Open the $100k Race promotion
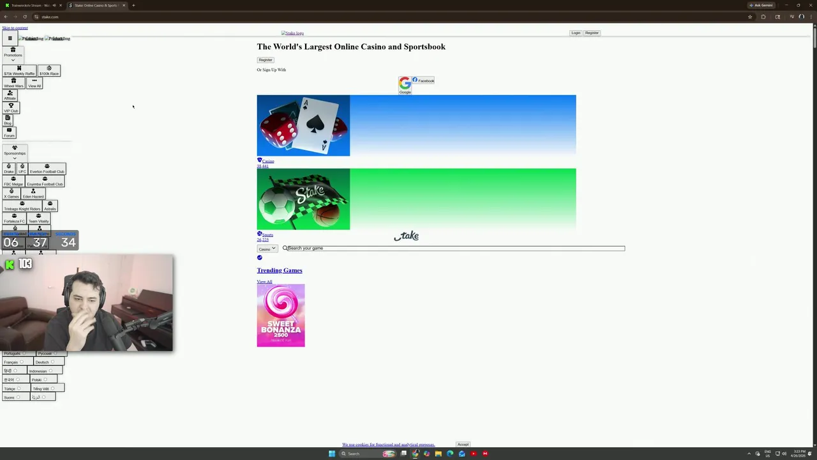This screenshot has height=460, width=817. 49,71
